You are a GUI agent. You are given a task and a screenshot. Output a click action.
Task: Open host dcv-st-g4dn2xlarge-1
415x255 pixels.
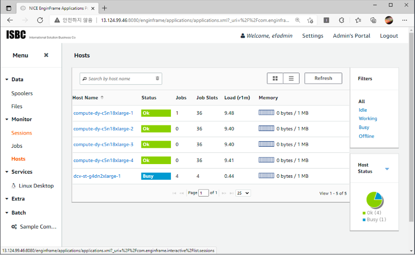coord(97,176)
